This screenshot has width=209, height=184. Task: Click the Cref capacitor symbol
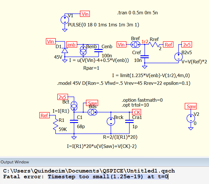click(x=145, y=56)
